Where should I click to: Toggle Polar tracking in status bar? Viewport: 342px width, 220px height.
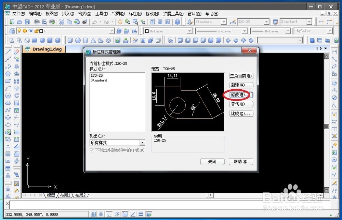[x=117, y=214]
